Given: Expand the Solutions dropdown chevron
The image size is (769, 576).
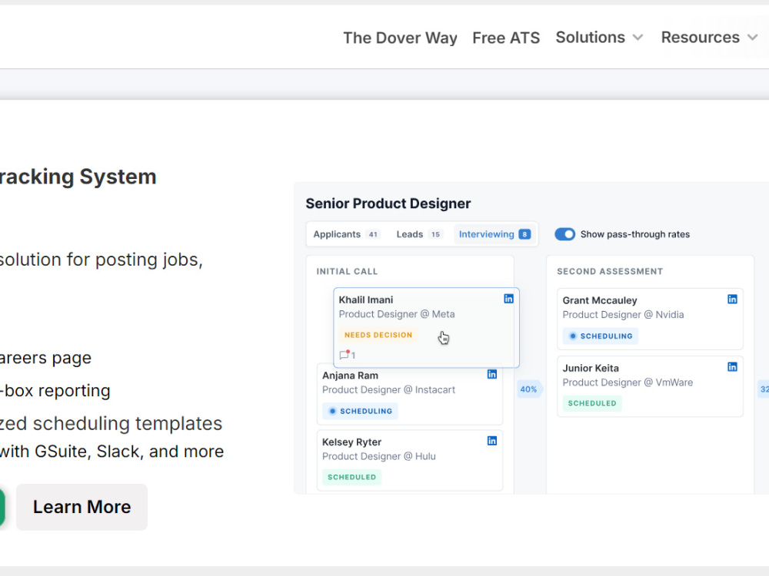Looking at the screenshot, I should (x=638, y=37).
